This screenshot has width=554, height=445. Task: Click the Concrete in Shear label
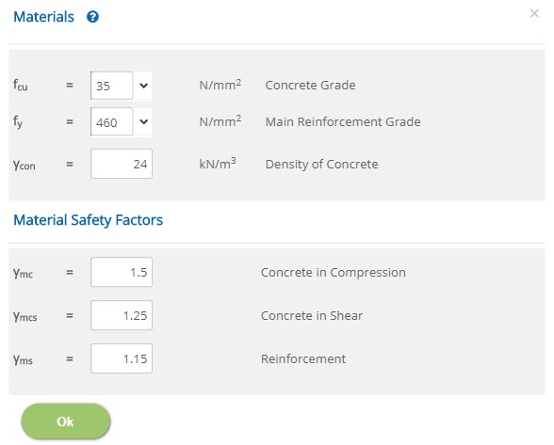(x=312, y=315)
